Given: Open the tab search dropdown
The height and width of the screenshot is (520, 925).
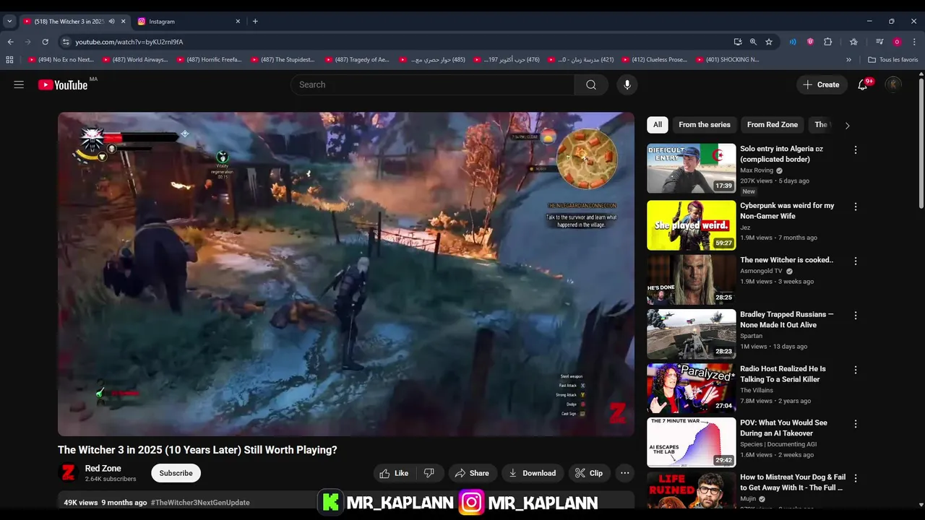Looking at the screenshot, I should tap(9, 21).
